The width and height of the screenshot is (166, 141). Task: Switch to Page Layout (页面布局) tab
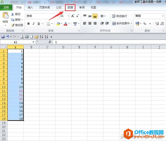point(44,8)
